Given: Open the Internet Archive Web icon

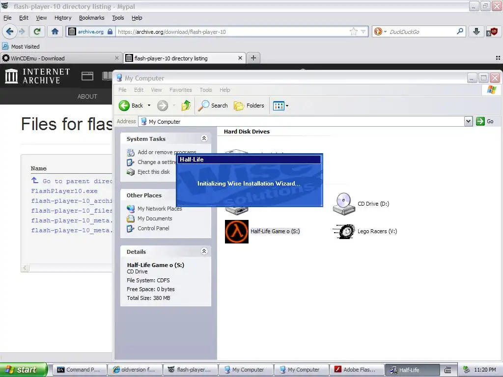Looking at the screenshot, I should coord(87,76).
